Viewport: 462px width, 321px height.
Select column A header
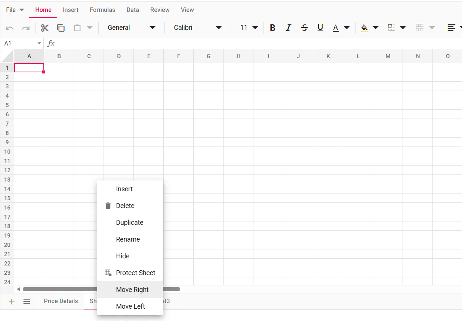29,56
